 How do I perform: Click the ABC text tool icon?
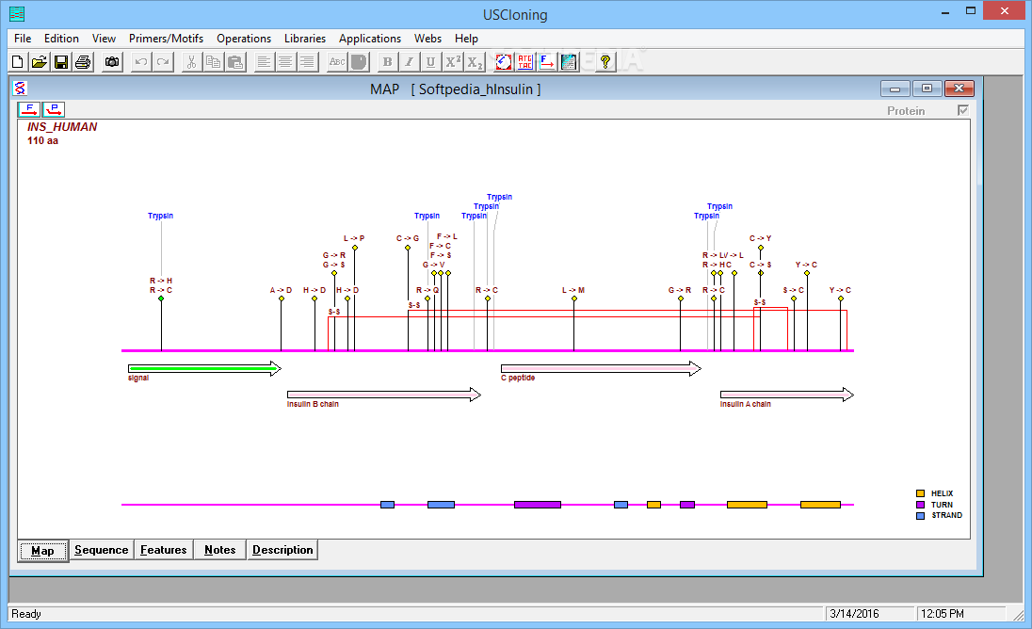[x=337, y=62]
